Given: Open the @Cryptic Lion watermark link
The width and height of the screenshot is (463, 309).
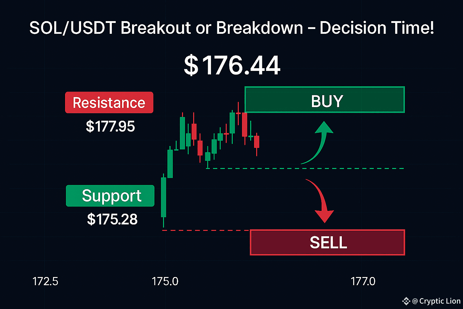Looking at the screenshot, I should point(436,301).
